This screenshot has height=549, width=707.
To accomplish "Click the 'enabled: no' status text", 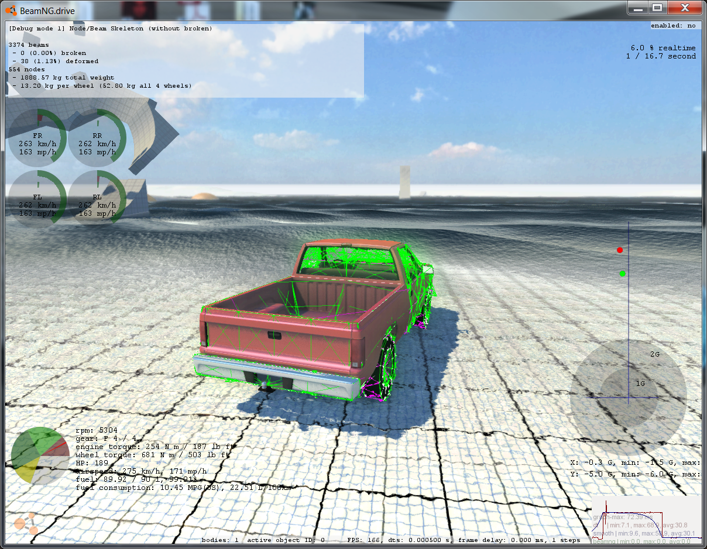I will (673, 26).
